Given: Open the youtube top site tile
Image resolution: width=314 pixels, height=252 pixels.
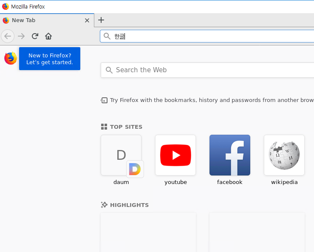Looking at the screenshot, I should 175,155.
